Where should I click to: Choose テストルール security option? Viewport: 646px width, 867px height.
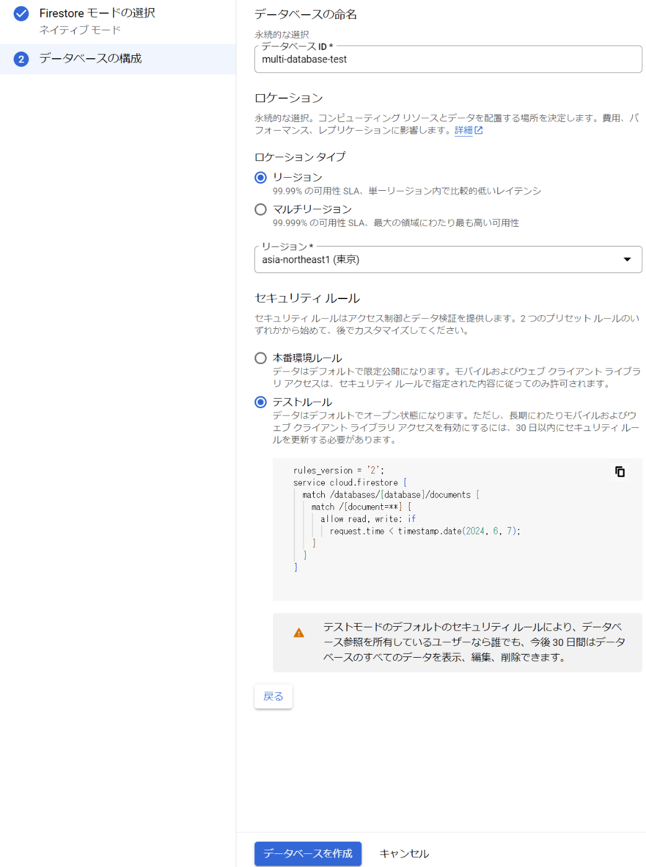[x=261, y=402]
